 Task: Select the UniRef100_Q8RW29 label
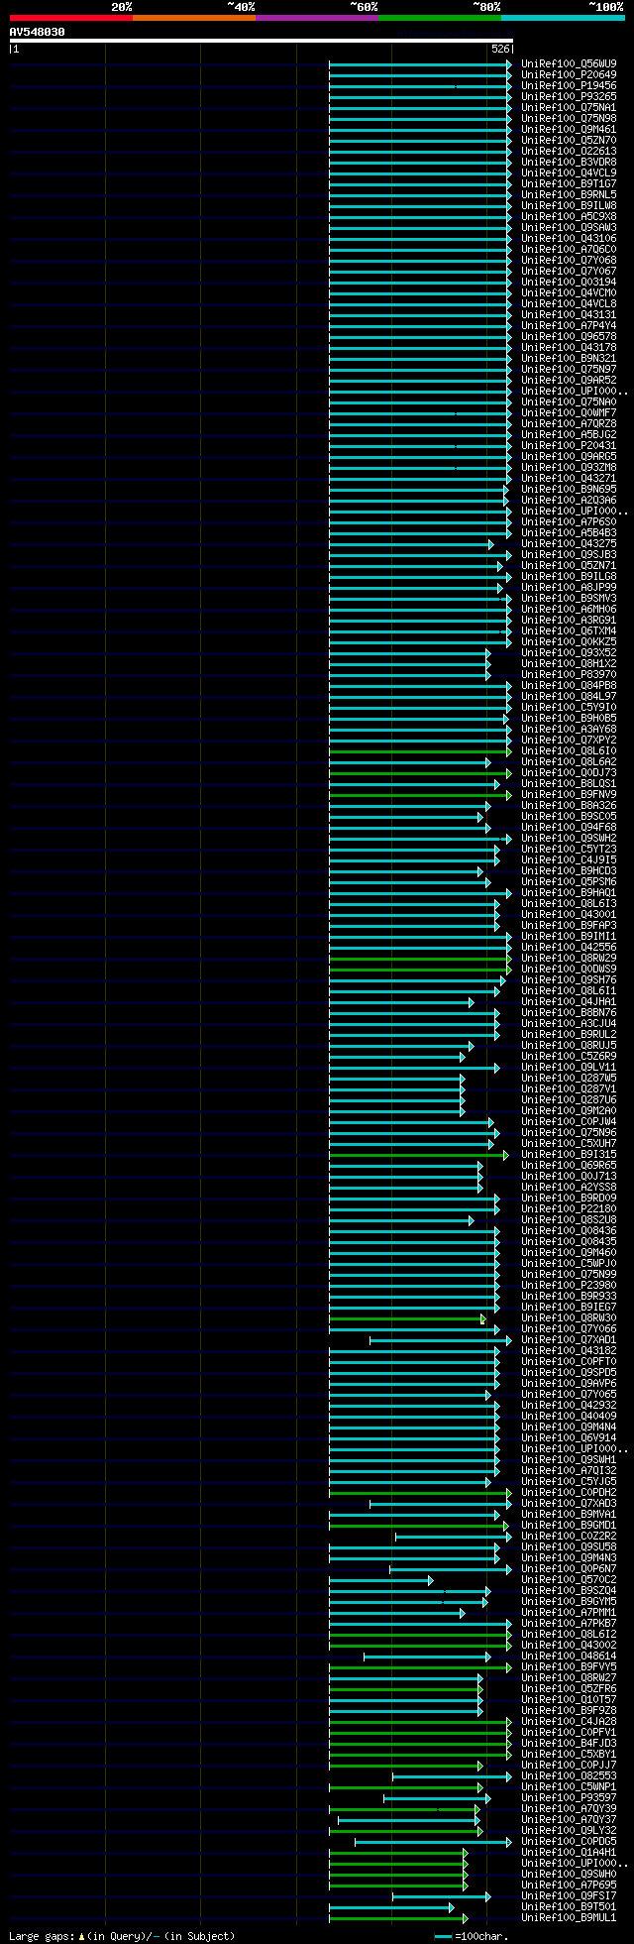569,958
